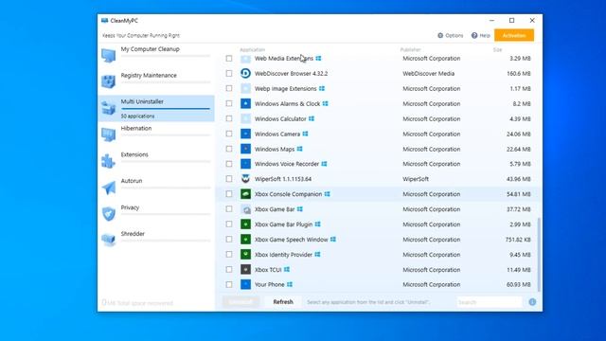Click the Registry Maintenance cubes icon
Screen dimensions: 606x341
109,81
